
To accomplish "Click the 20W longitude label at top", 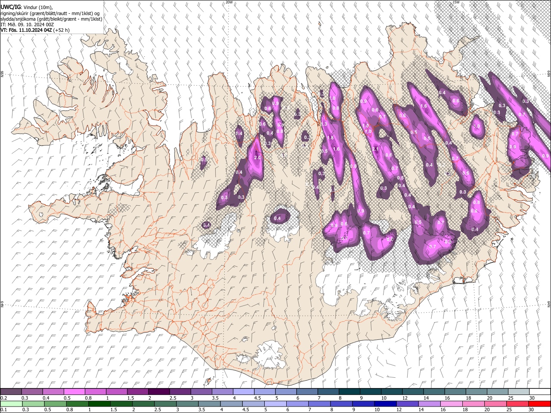I will click(229, 2).
